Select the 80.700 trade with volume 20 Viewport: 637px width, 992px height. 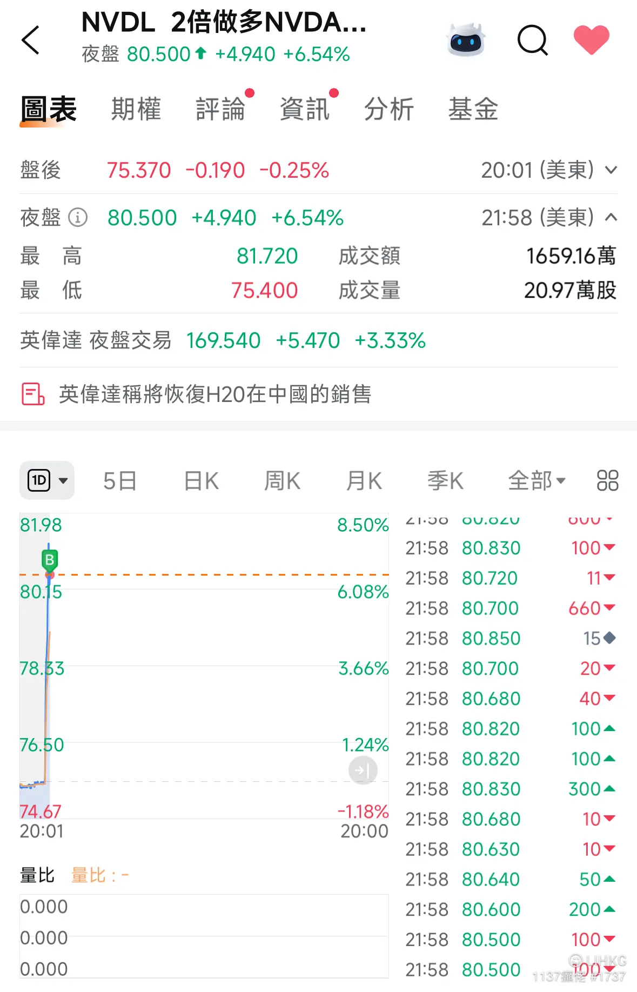511,668
